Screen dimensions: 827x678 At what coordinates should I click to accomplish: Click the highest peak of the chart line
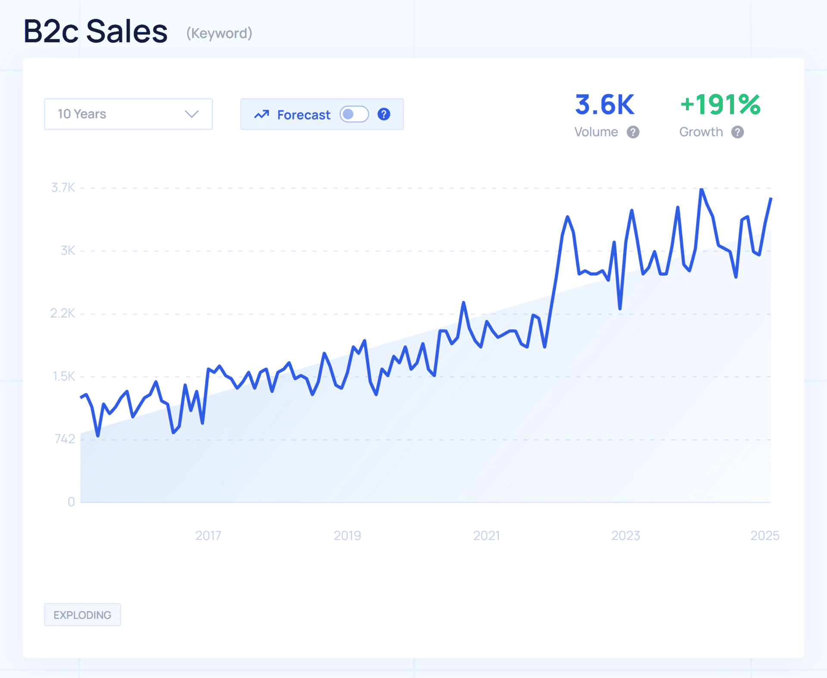pyautogui.click(x=702, y=190)
